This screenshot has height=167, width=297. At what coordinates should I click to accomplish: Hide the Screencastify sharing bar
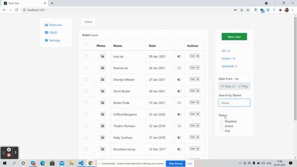(190, 163)
